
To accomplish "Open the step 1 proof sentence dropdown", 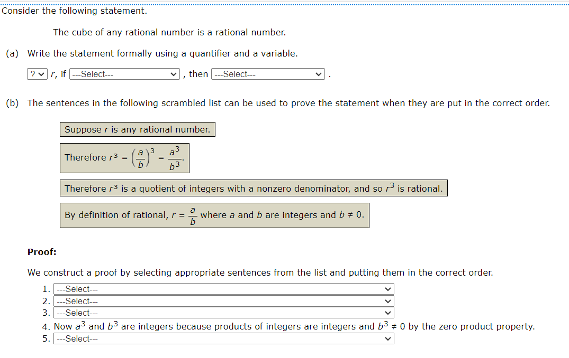I will coord(222,289).
